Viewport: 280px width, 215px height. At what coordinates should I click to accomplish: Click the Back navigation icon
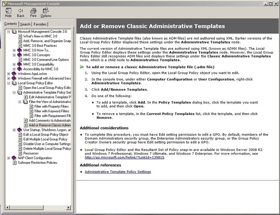(x=20, y=13)
